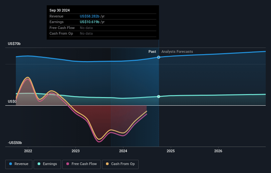Toggle the Earnings legend button
Image resolution: width=271 pixels, height=173 pixels.
[x=47, y=164]
